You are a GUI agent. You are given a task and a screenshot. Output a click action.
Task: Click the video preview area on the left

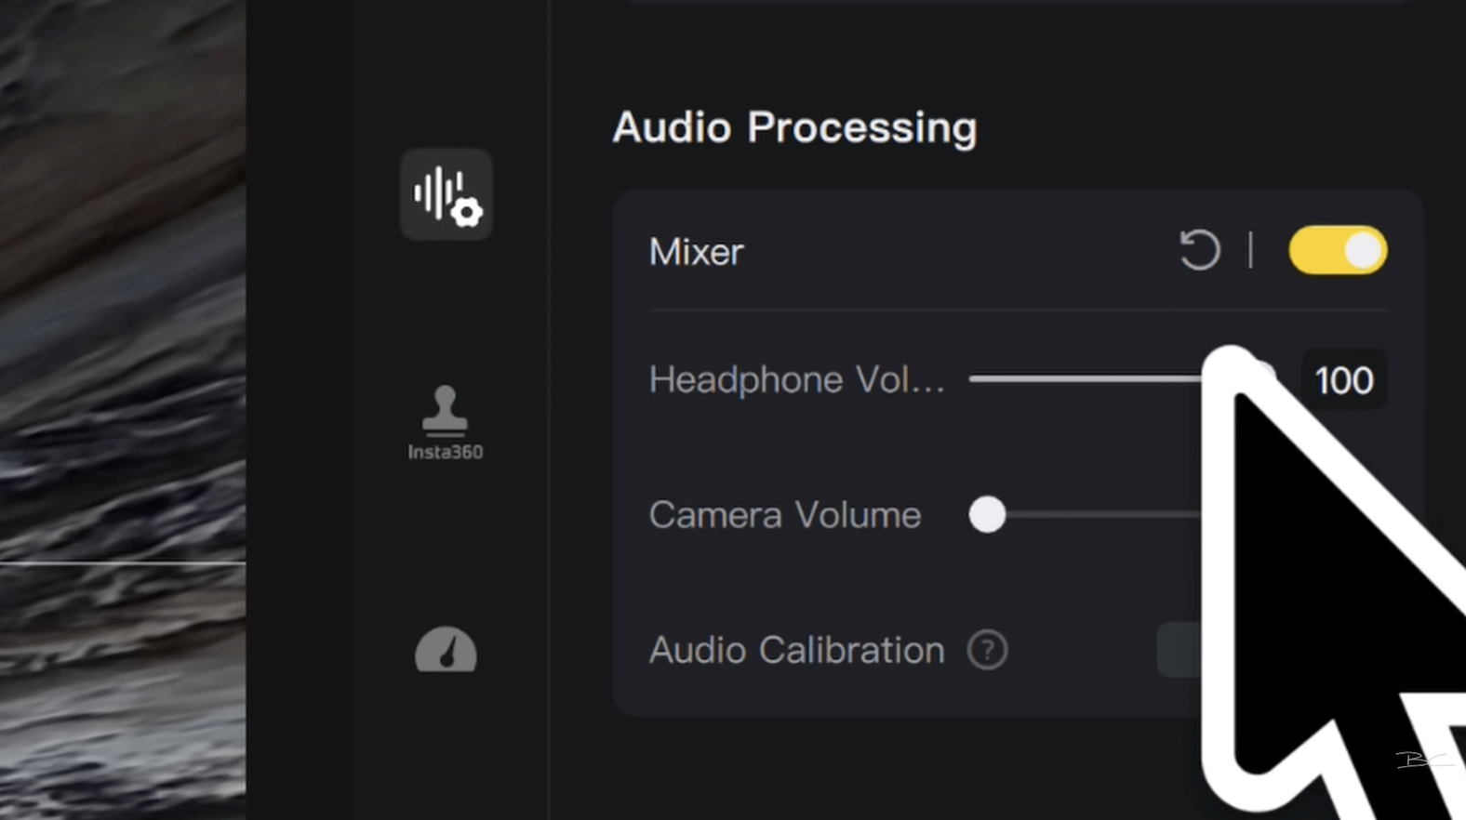click(x=123, y=410)
